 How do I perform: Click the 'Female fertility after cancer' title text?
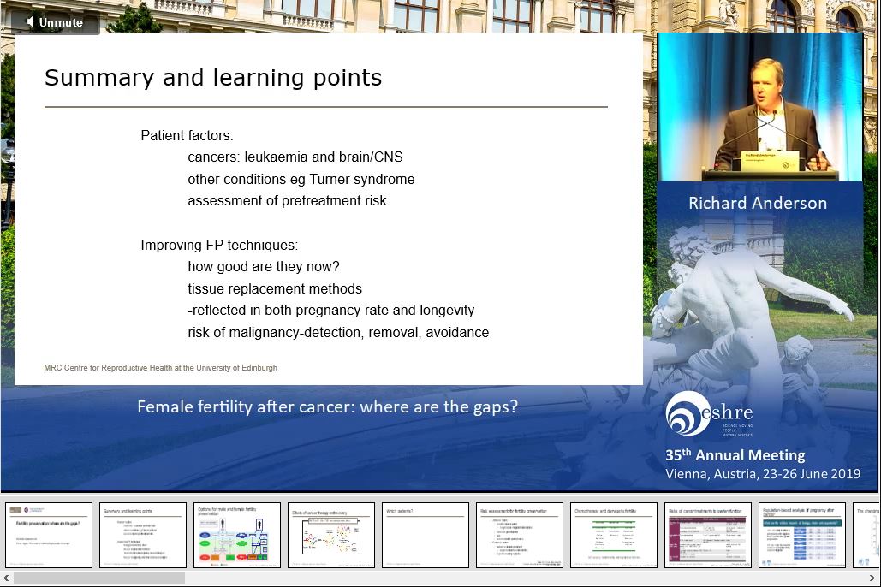click(x=327, y=406)
